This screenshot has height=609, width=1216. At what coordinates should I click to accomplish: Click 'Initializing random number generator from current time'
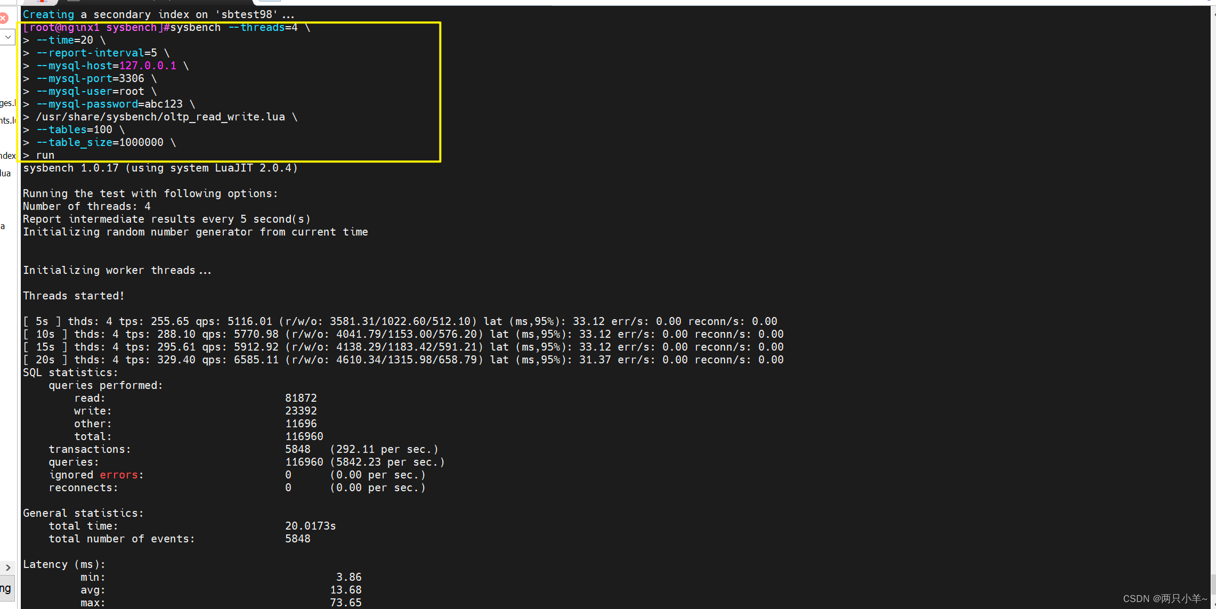(x=196, y=232)
